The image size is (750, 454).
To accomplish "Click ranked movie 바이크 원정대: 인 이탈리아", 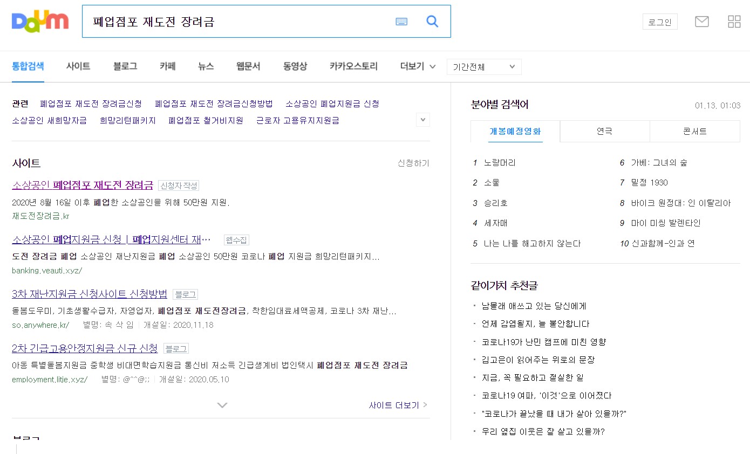I will [x=680, y=203].
